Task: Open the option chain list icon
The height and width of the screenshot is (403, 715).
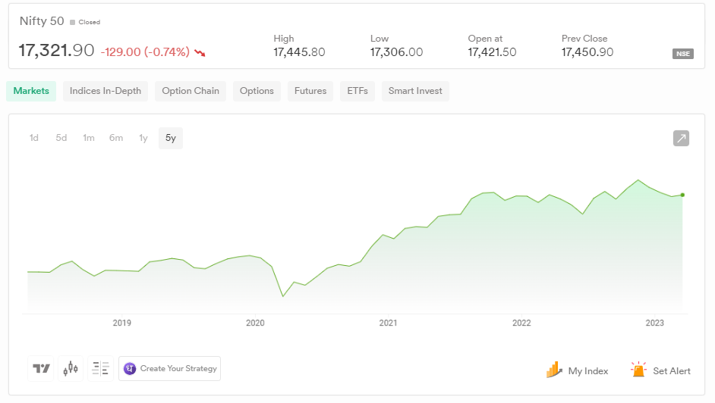Action: tap(100, 368)
